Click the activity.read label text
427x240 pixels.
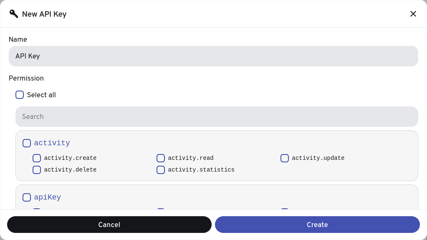click(x=191, y=158)
